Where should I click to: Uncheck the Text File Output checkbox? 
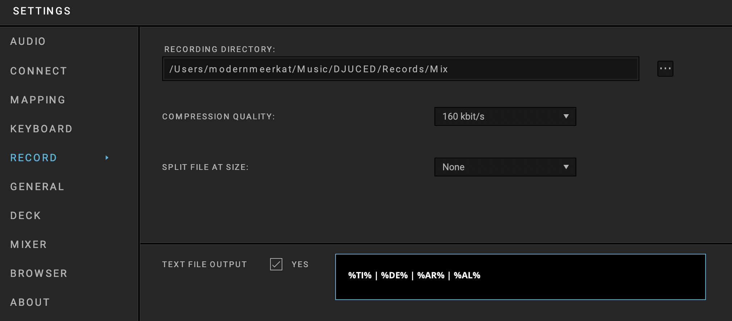click(276, 264)
